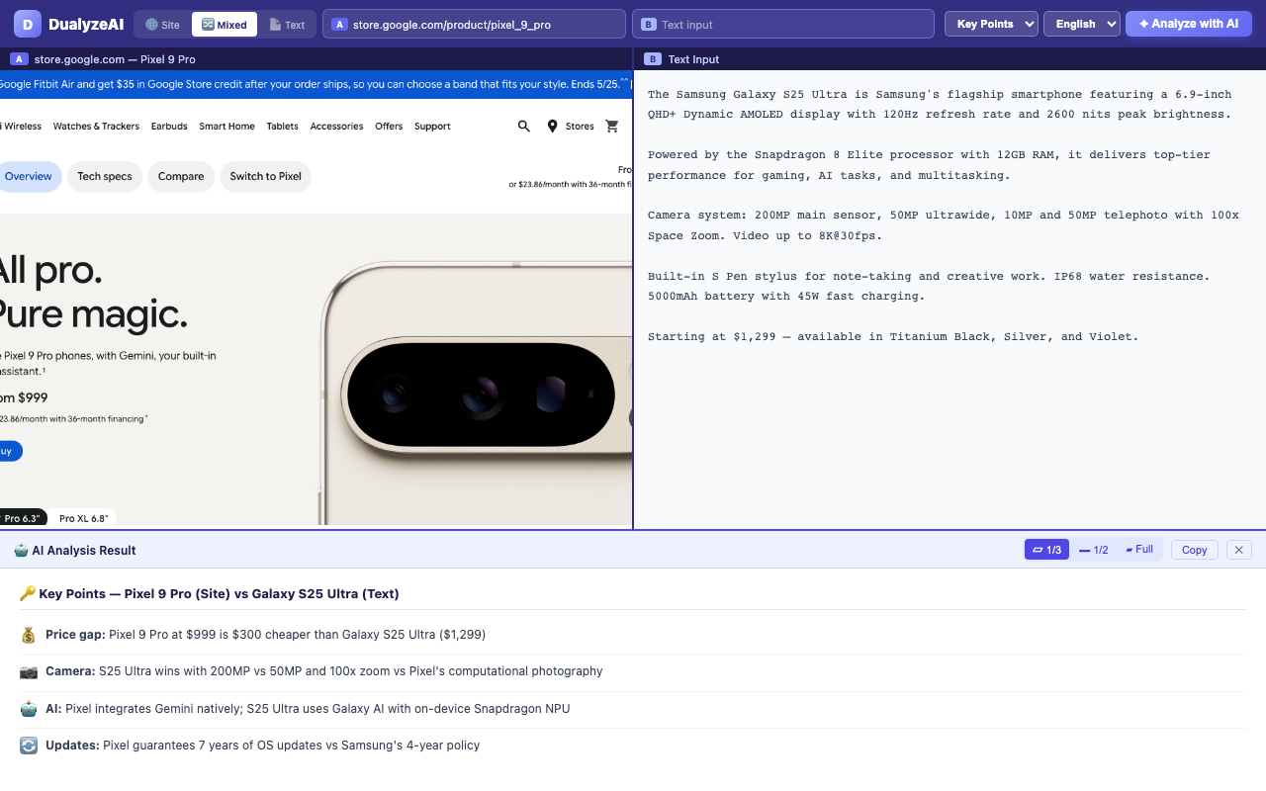Image resolution: width=1266 pixels, height=791 pixels.
Task: Click the DualyzeAI logo icon
Action: click(28, 24)
